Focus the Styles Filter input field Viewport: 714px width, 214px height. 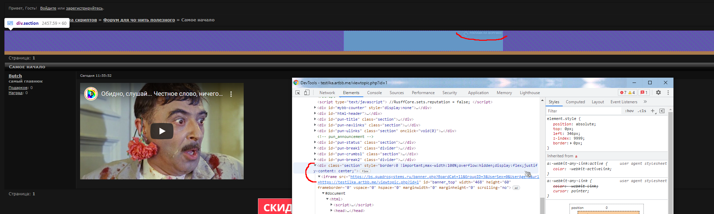pos(584,111)
